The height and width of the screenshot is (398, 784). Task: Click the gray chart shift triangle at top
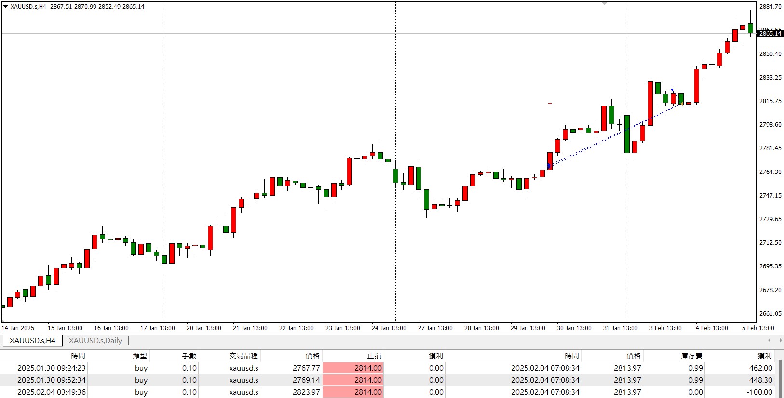pos(604,3)
